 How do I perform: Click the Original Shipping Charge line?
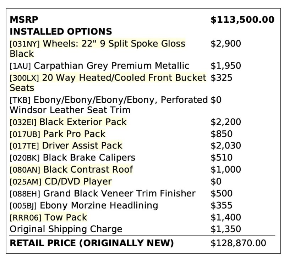66,229
